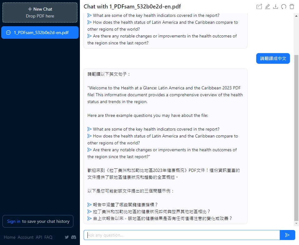Click the chat bubble icon beside 1_PDFsam file

8,32
